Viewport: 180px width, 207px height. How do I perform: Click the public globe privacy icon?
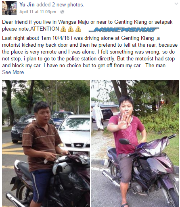[62, 12]
